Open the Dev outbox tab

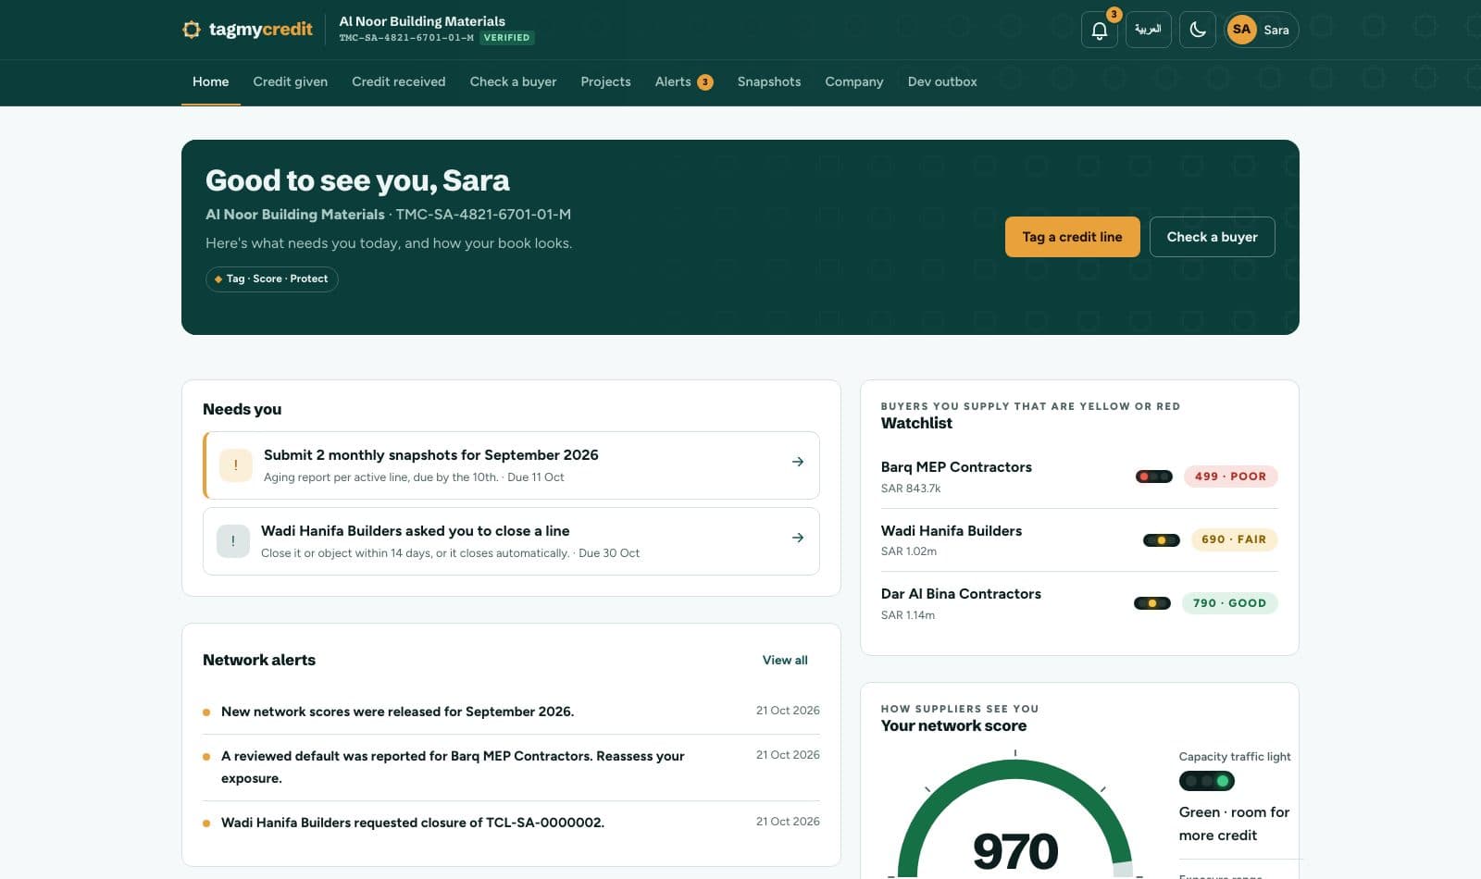(x=942, y=81)
